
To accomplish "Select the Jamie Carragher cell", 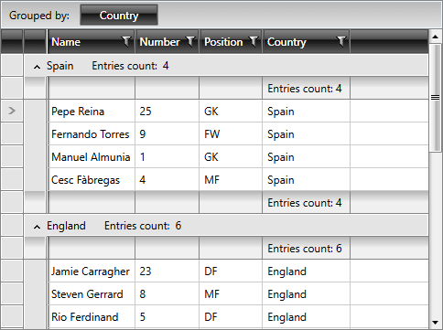I will 92,271.
